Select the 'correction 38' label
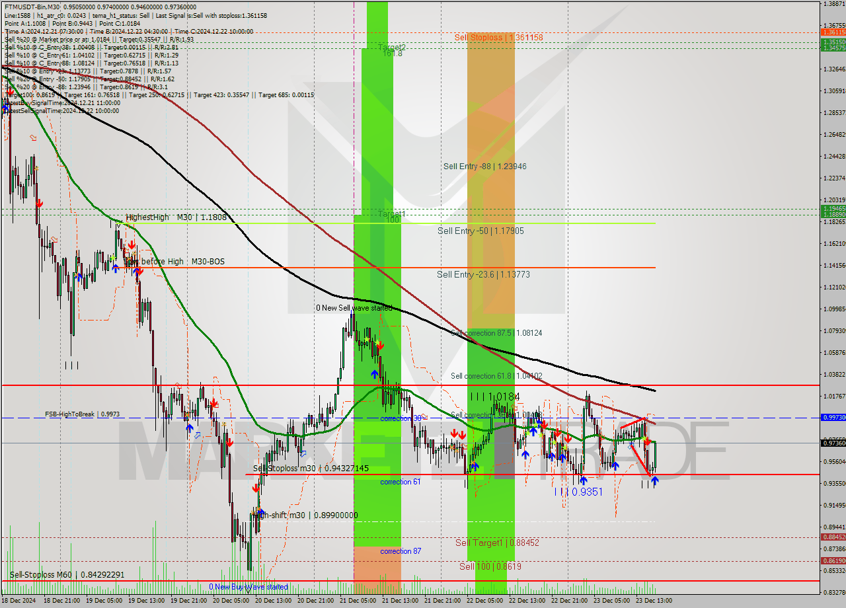 pos(401,418)
